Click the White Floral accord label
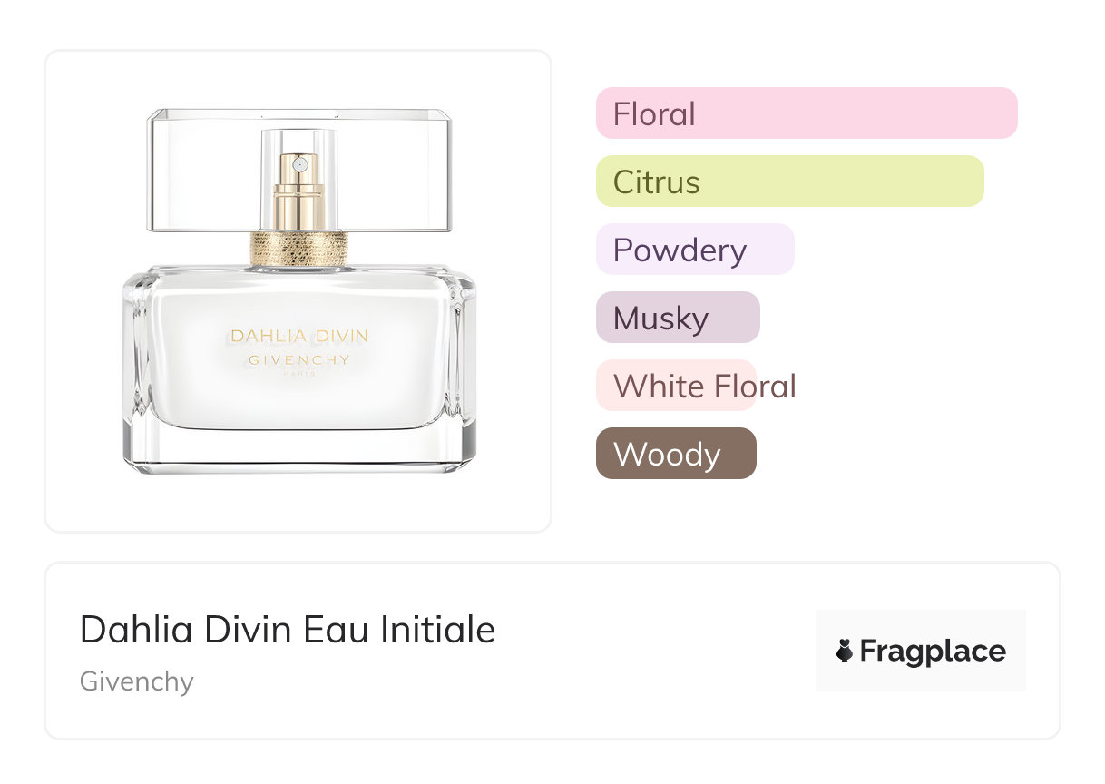1105x784 pixels. click(x=704, y=386)
